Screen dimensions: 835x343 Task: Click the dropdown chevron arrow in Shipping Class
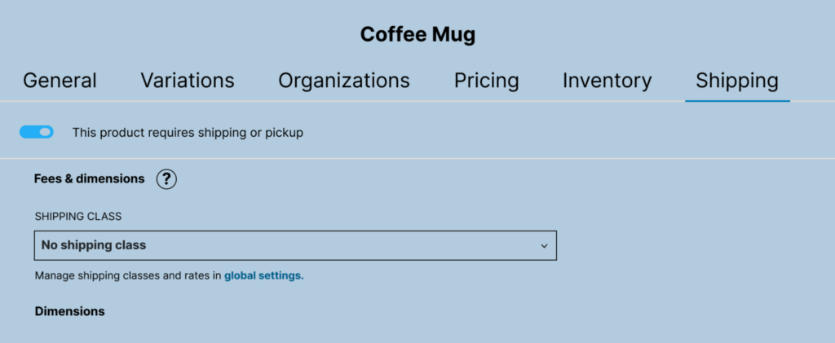pyautogui.click(x=544, y=245)
